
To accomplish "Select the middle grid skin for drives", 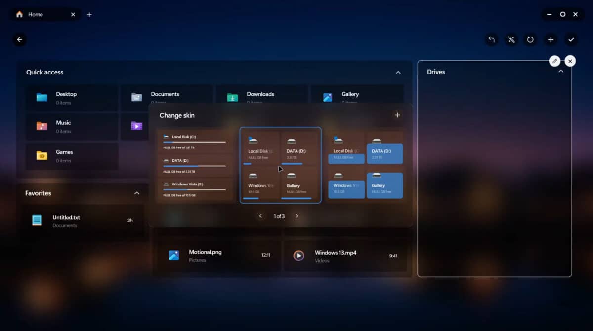I will tap(280, 165).
